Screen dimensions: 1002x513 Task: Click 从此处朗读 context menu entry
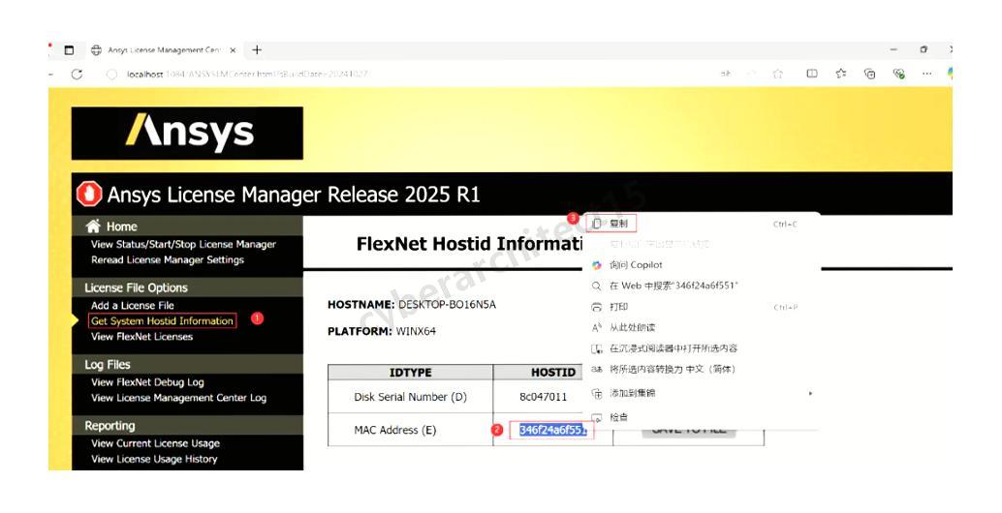pos(635,327)
